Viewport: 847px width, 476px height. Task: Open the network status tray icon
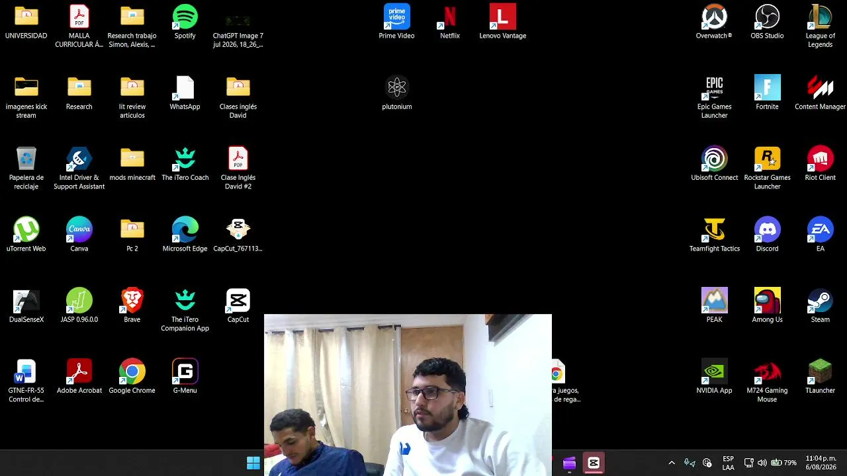coord(749,463)
